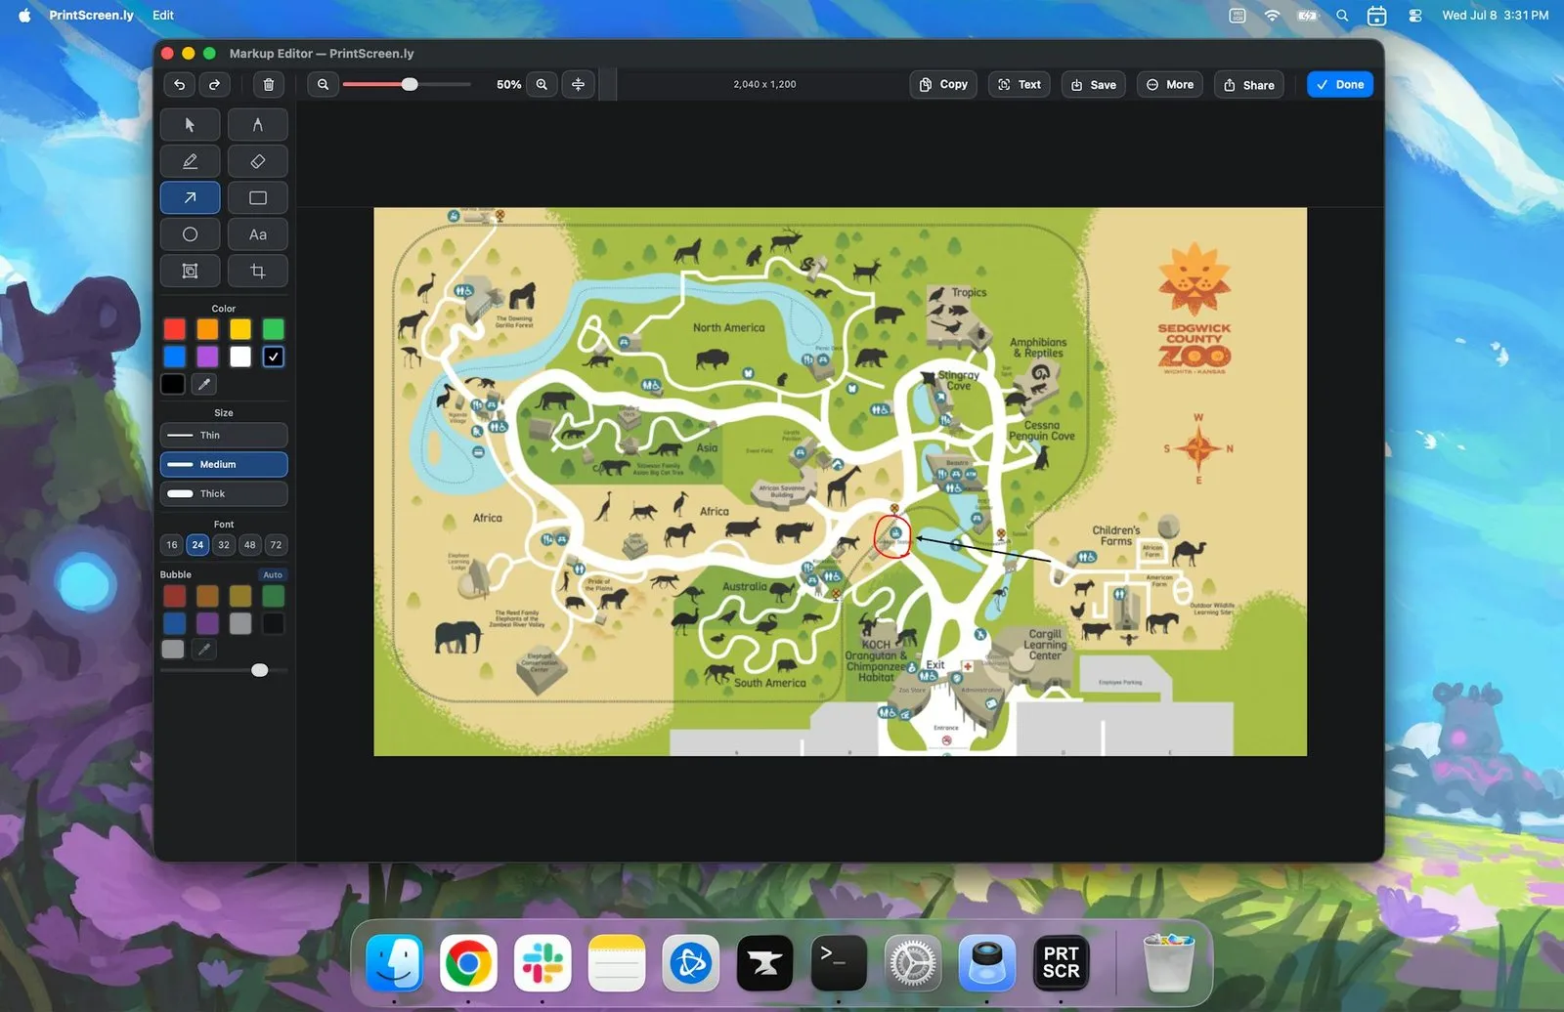Click the Bubble opacity slider handle
Image resolution: width=1564 pixels, height=1012 pixels.
click(x=259, y=670)
